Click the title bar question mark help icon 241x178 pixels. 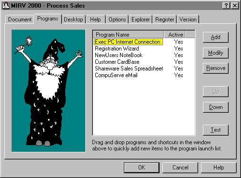pyautogui.click(x=226, y=6)
